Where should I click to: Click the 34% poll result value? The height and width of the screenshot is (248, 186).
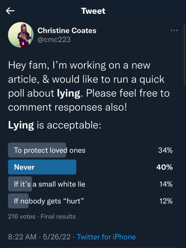[165, 150]
